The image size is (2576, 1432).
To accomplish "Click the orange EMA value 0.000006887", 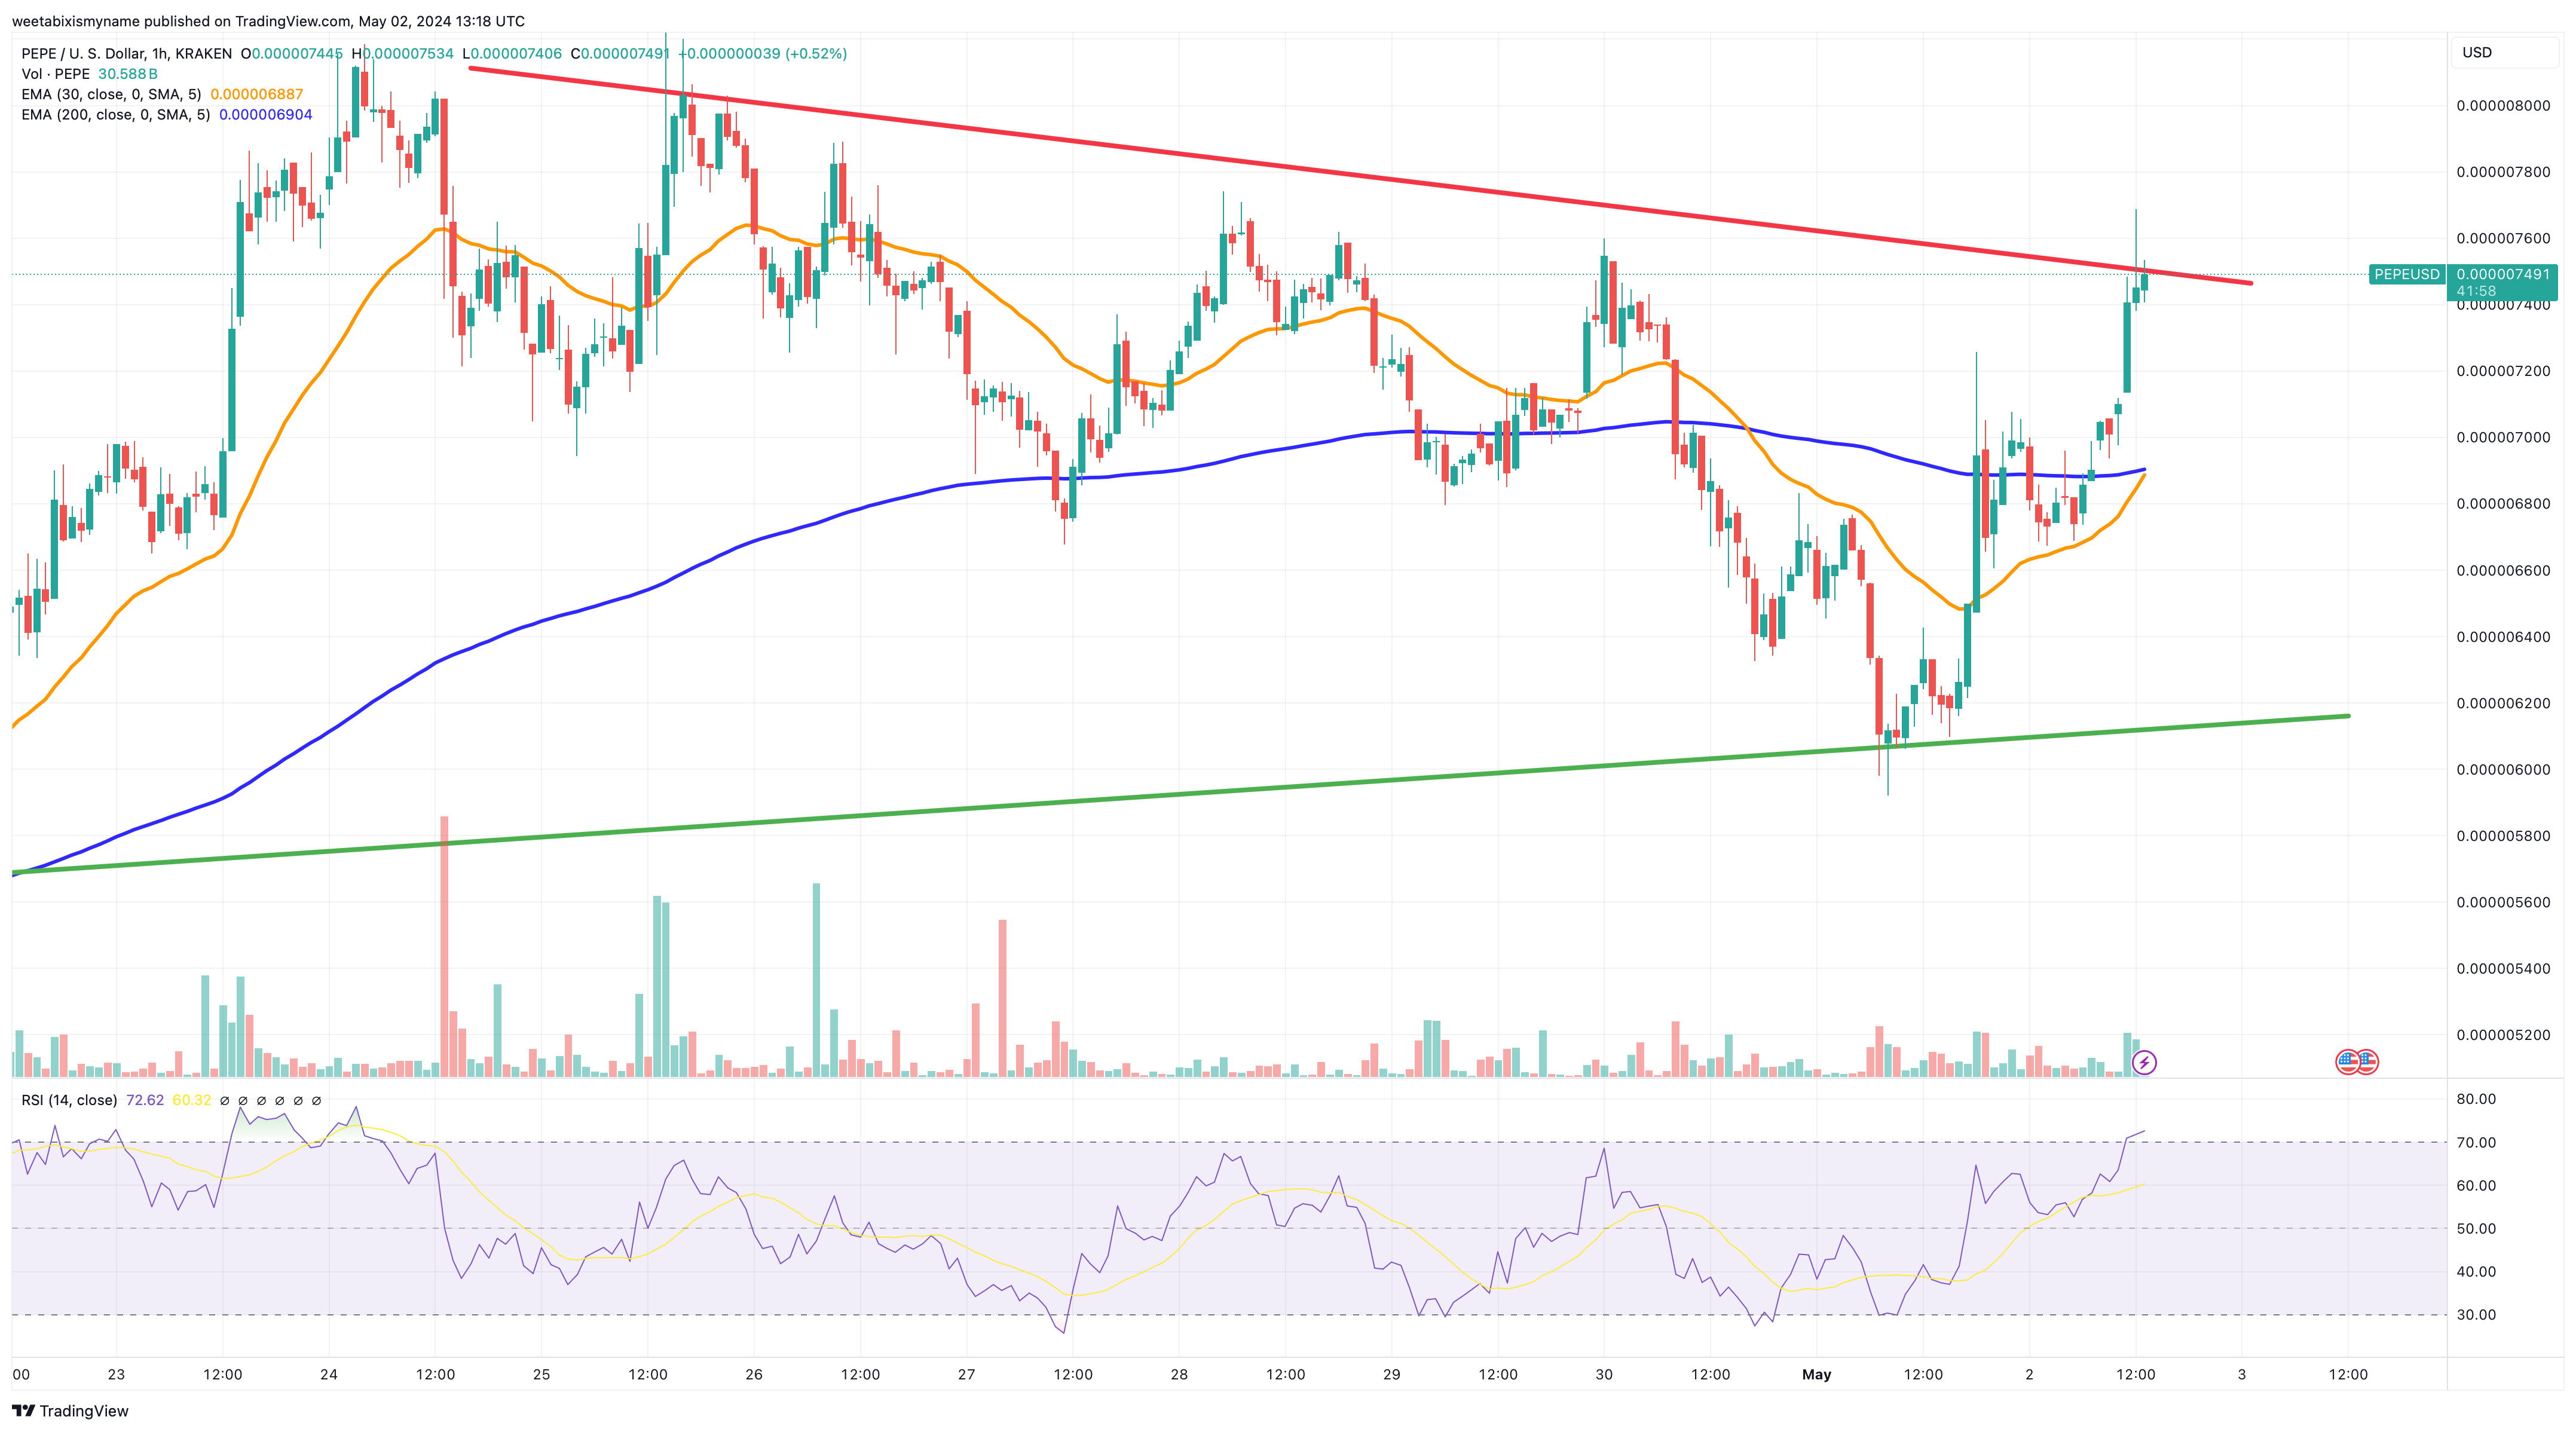I will 256,94.
